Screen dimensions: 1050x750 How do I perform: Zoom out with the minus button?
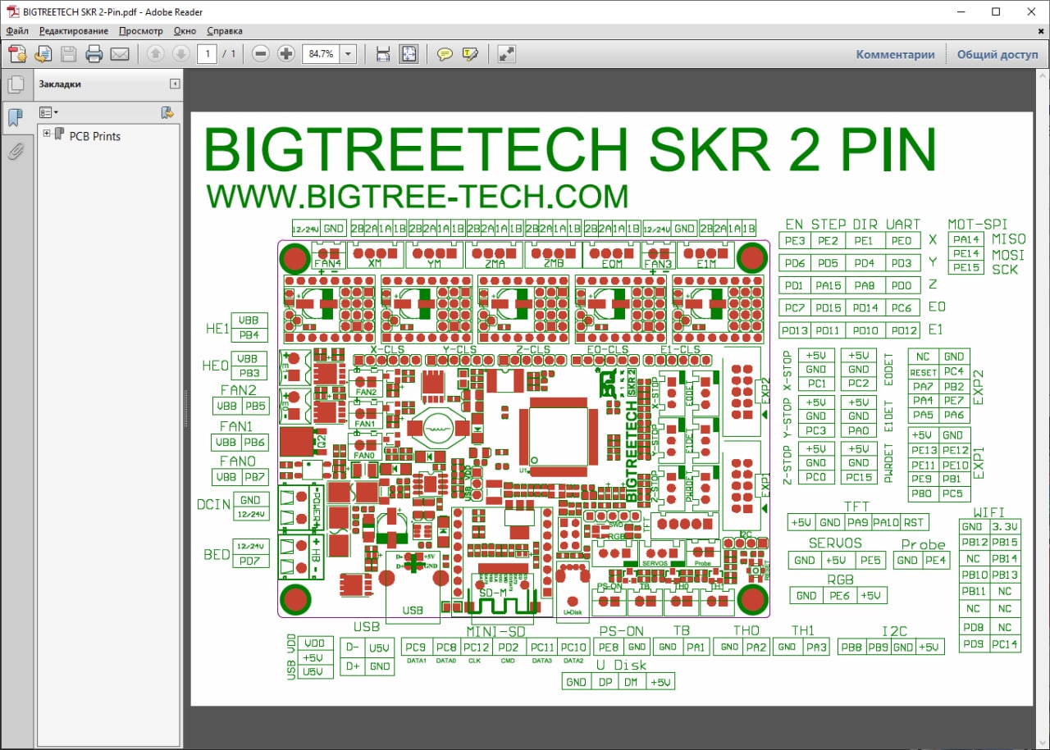point(261,54)
